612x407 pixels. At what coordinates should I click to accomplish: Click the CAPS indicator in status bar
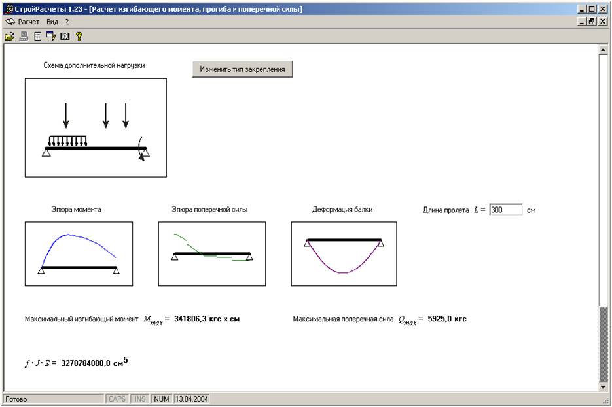117,399
